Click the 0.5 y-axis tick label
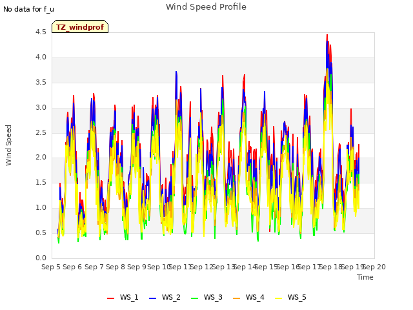The width and height of the screenshot is (413, 310). (x=41, y=232)
